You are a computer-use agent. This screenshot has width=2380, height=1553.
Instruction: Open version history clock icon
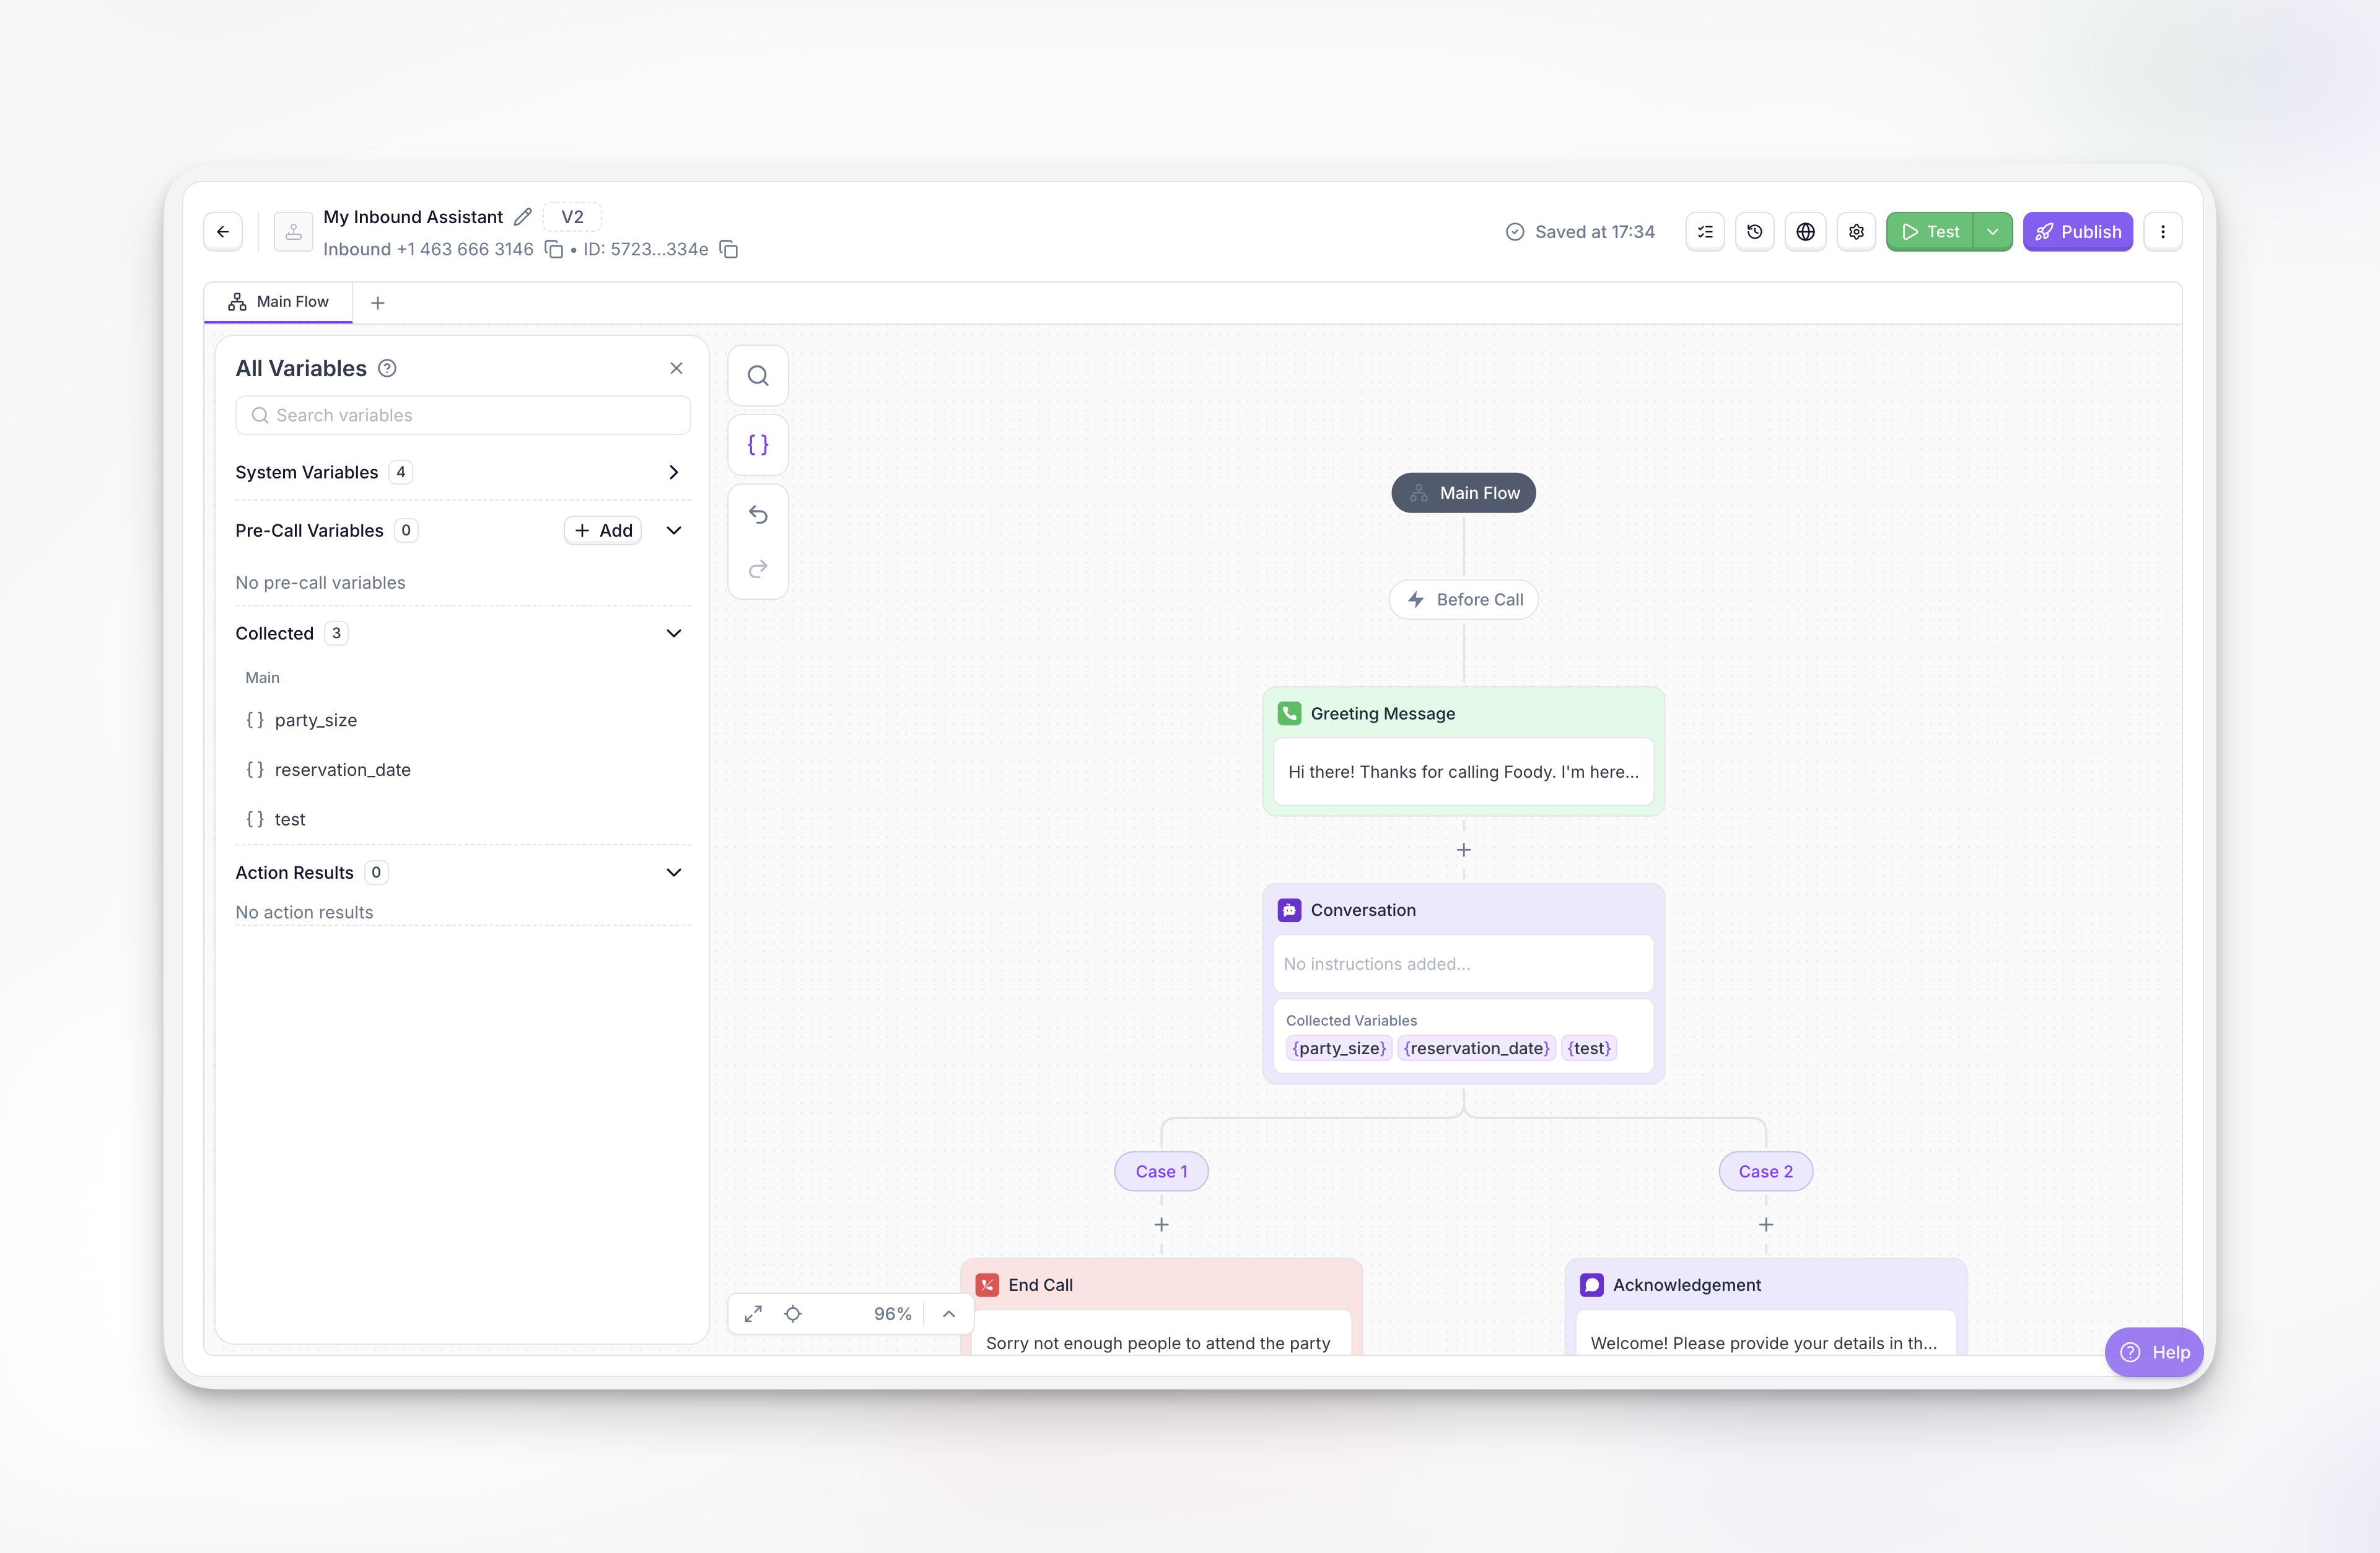click(1754, 232)
